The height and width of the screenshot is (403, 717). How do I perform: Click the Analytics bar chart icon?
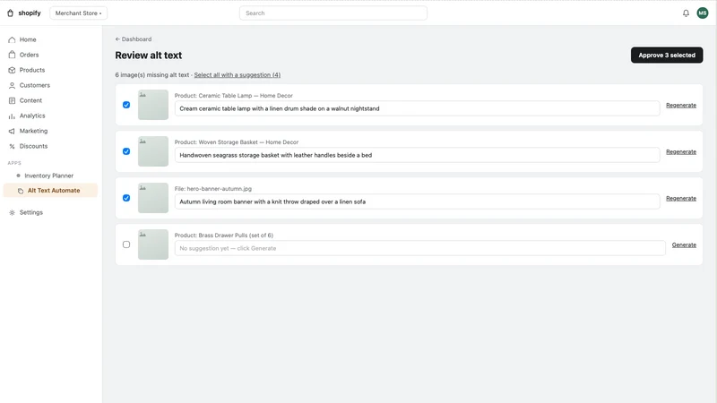tap(12, 116)
